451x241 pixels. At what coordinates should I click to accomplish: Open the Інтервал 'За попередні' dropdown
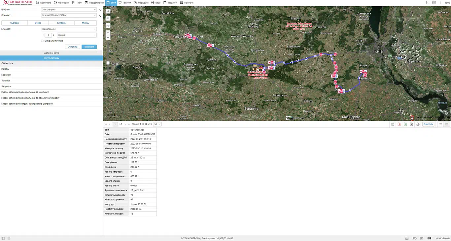pos(69,29)
